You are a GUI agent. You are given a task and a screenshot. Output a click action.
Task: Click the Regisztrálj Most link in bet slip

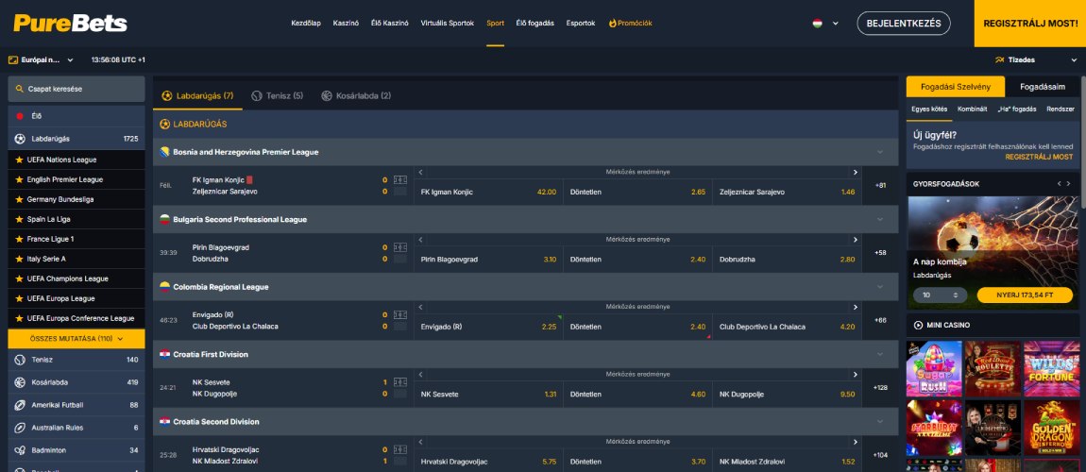(1039, 157)
